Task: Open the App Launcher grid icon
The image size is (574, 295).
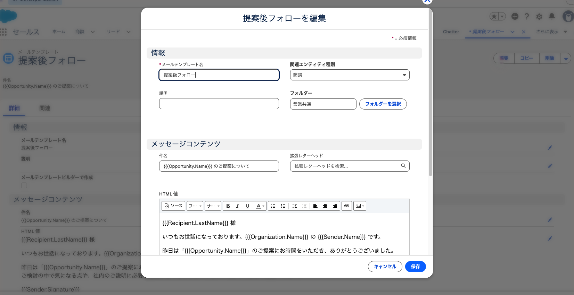Action: 3,32
